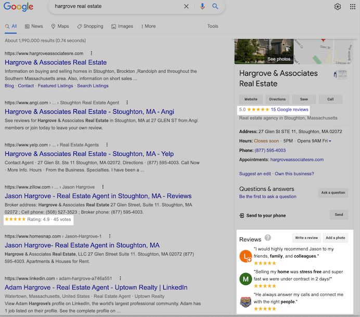
Task: Click the Send button
Action: pos(339,215)
